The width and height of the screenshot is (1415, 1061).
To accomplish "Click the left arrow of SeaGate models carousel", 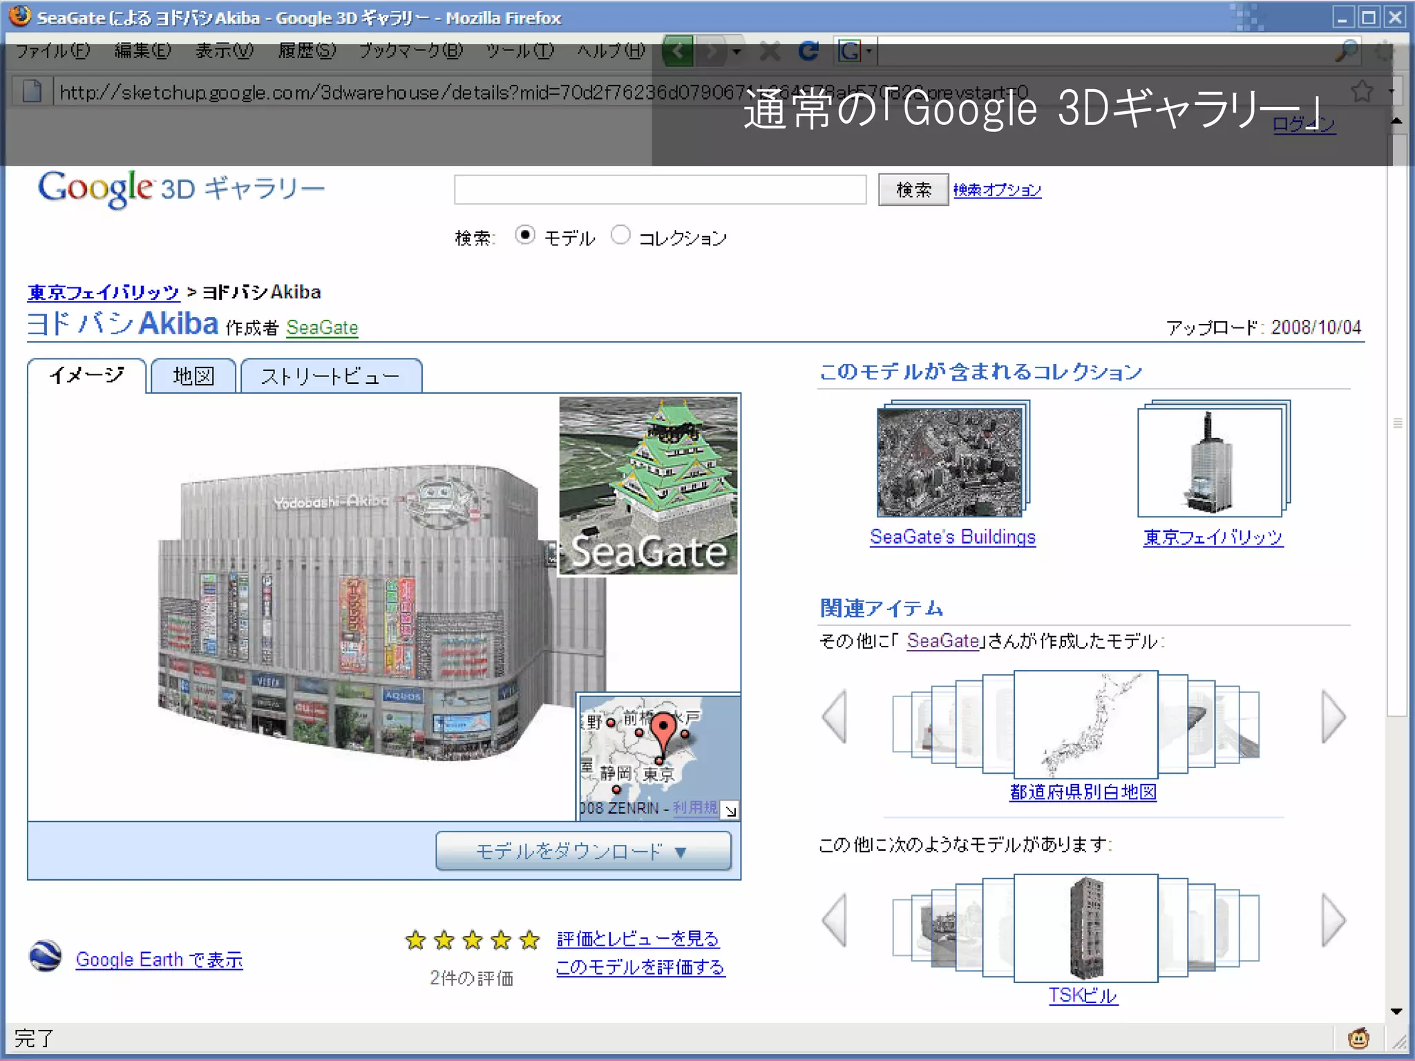I will click(836, 717).
